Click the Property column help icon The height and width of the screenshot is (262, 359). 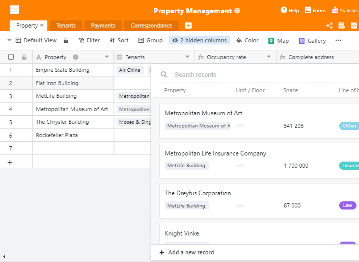coord(75,57)
